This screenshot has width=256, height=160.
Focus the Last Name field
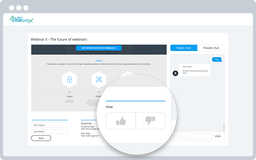click(x=49, y=131)
